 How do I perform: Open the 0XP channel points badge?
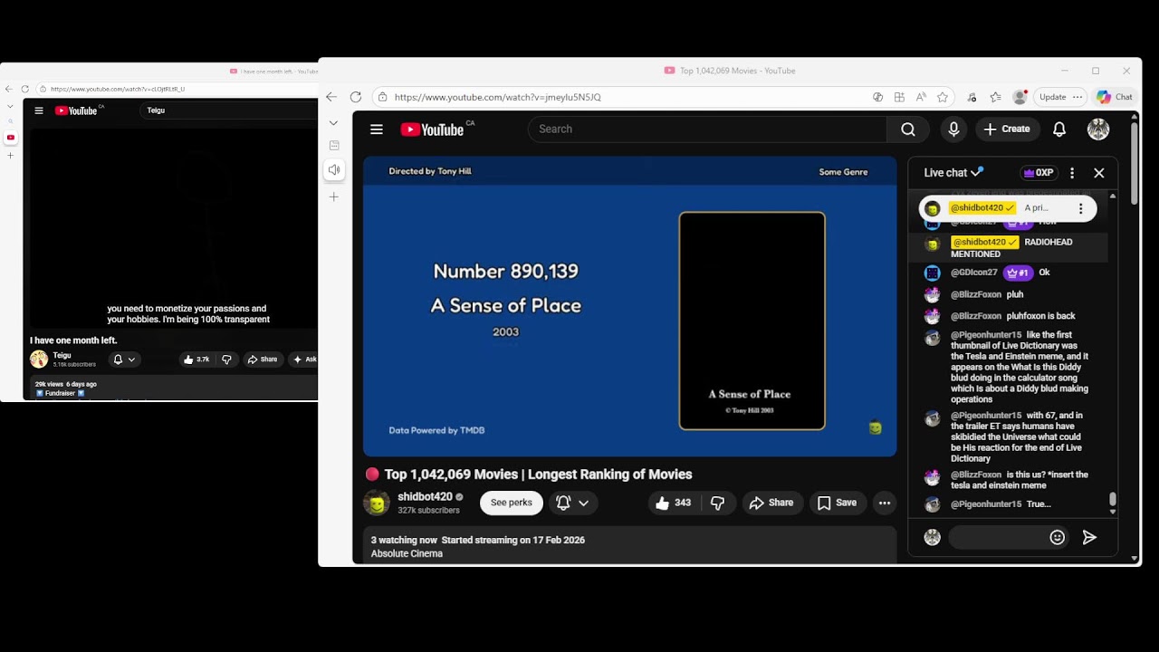coord(1039,173)
